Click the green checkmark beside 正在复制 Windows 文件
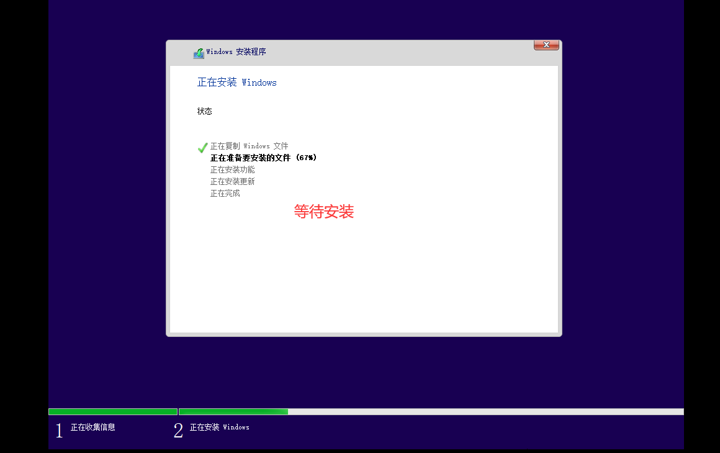 [202, 147]
